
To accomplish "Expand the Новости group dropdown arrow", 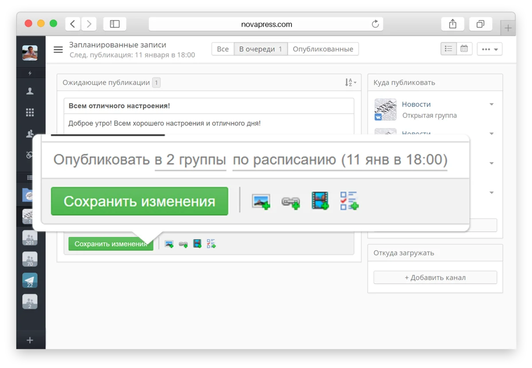I will pyautogui.click(x=491, y=104).
